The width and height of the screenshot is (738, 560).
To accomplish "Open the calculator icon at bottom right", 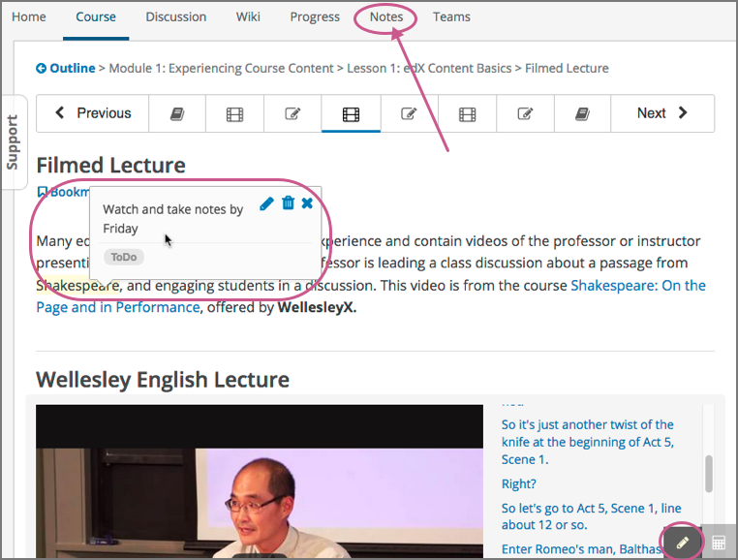I will coord(719,543).
